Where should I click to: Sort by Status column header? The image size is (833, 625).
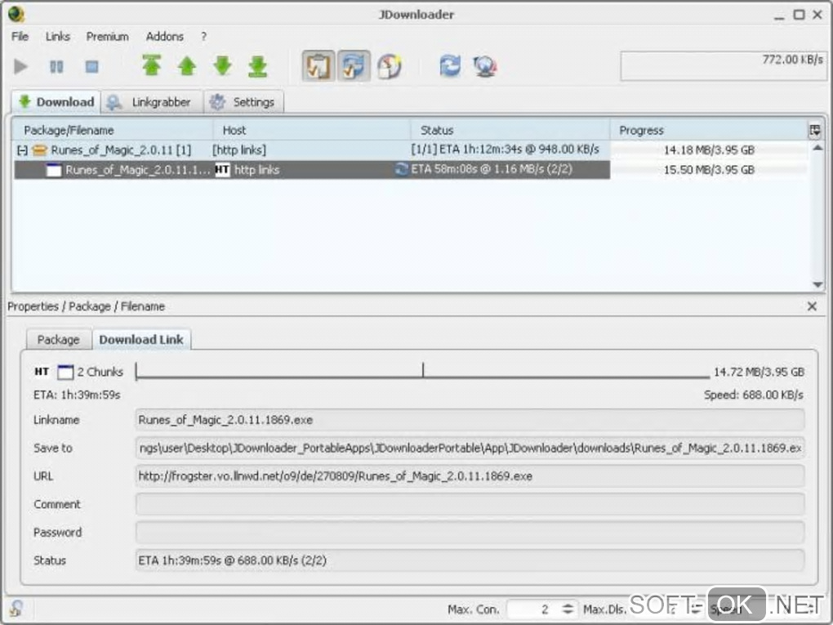coord(510,130)
